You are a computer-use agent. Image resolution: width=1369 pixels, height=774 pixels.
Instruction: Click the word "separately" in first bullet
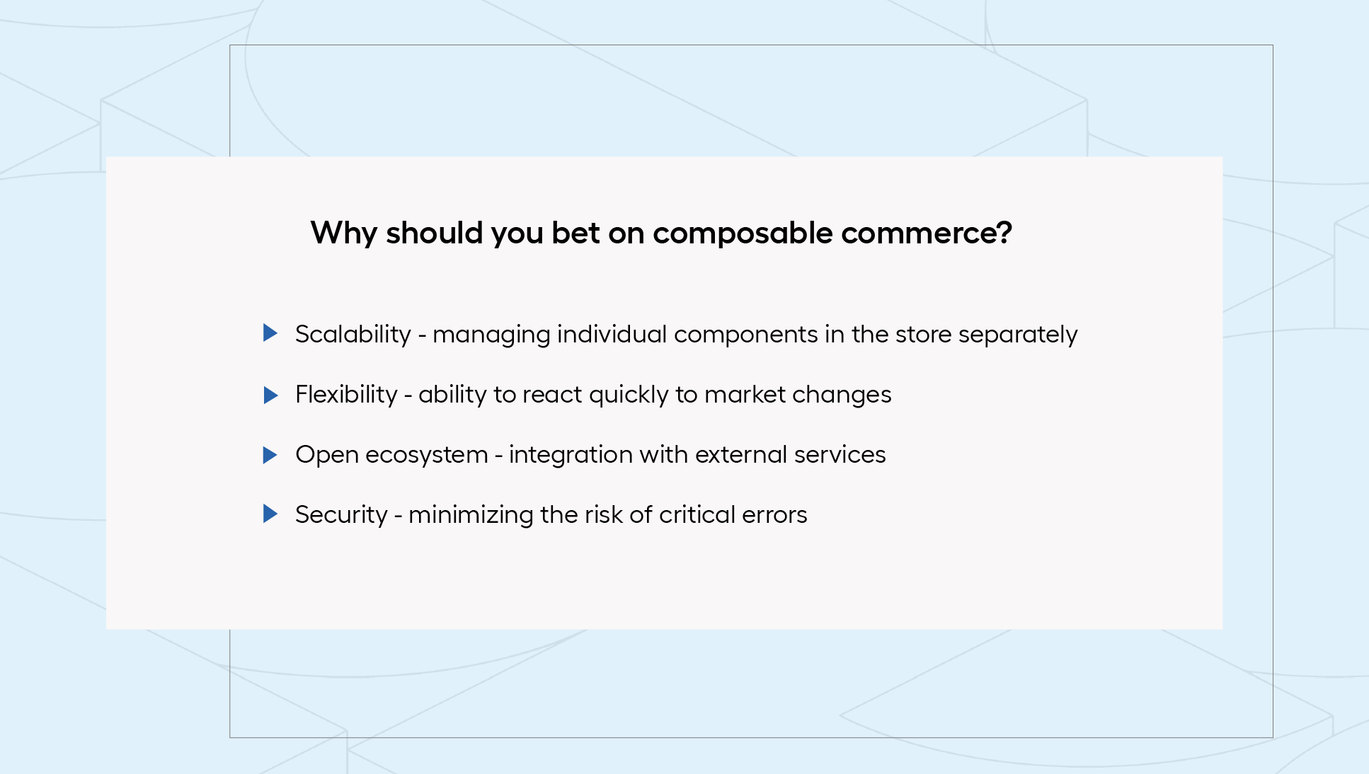[1018, 334]
